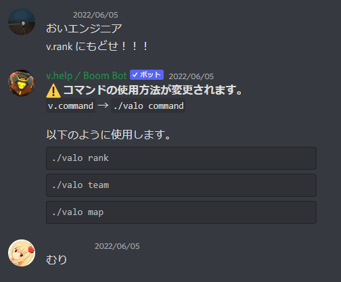Viewport: 341px width, 282px height.
Task: Open the dark landscape user avatar
Action: [x=22, y=22]
